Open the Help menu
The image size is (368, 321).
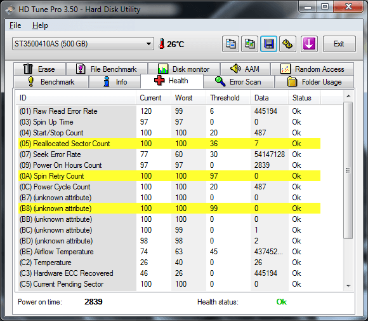click(40, 25)
